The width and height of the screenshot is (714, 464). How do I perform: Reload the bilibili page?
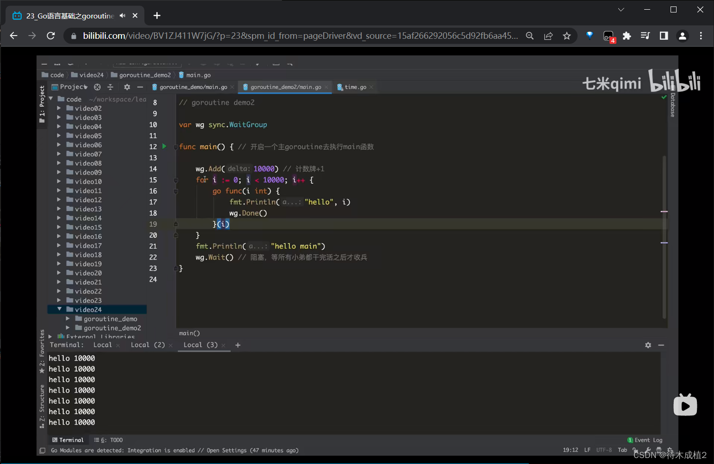click(x=51, y=36)
